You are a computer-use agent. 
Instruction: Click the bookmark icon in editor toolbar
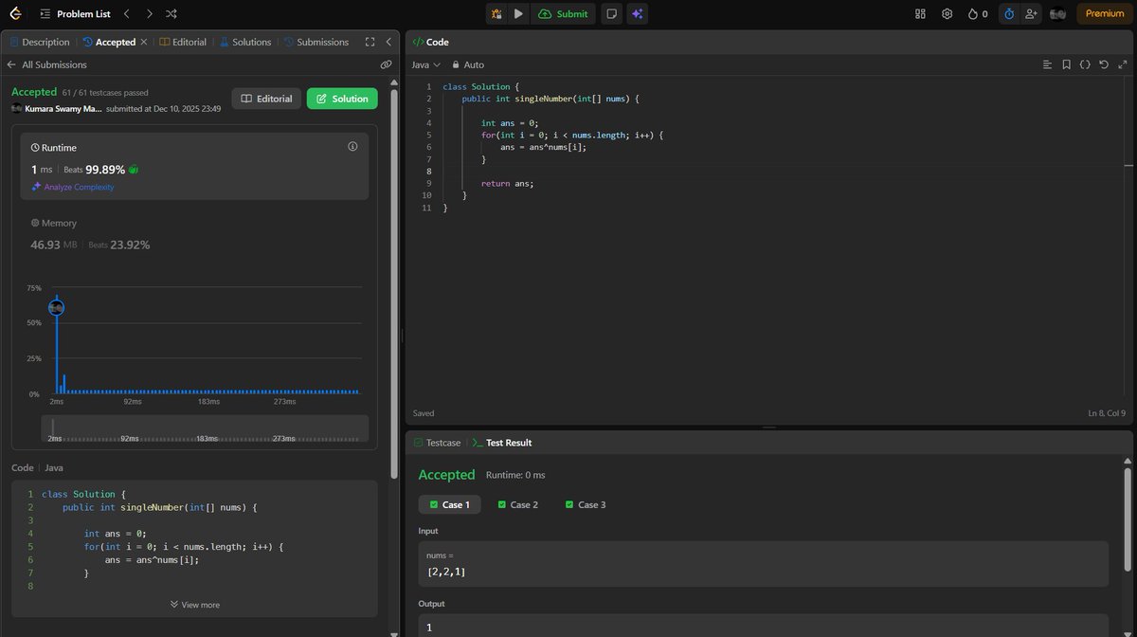click(1066, 64)
